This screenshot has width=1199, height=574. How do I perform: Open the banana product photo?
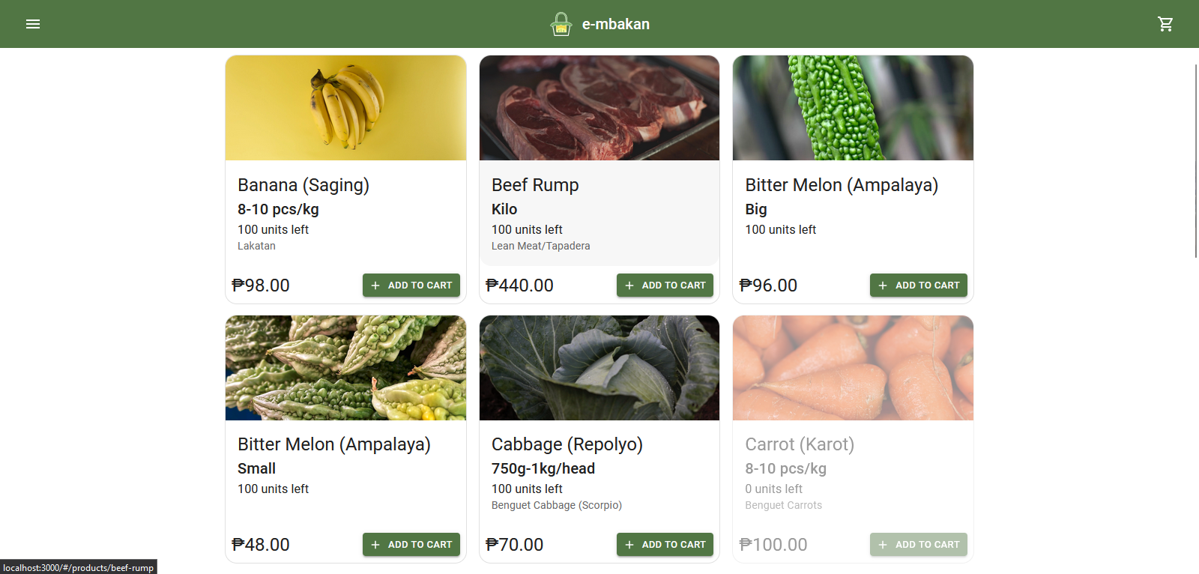tap(345, 108)
